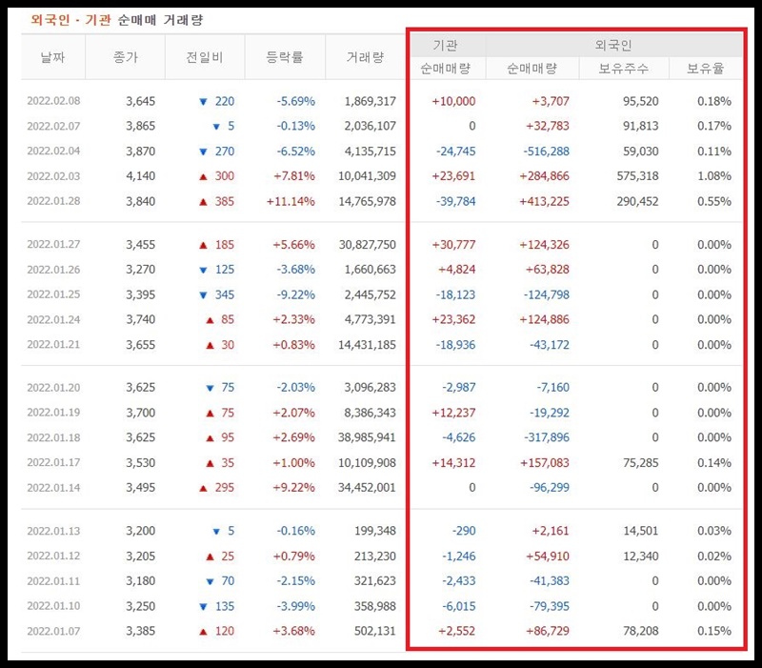Click the change rate +11.14%

(291, 201)
